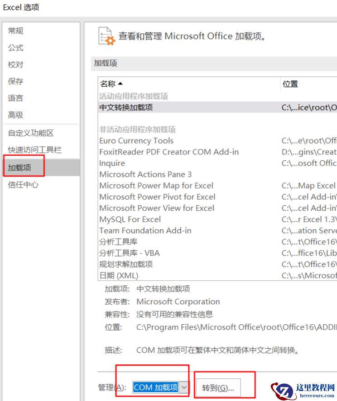Click the C:\...r Excel 1.3 location cell
The image size is (337, 401).
point(309,219)
